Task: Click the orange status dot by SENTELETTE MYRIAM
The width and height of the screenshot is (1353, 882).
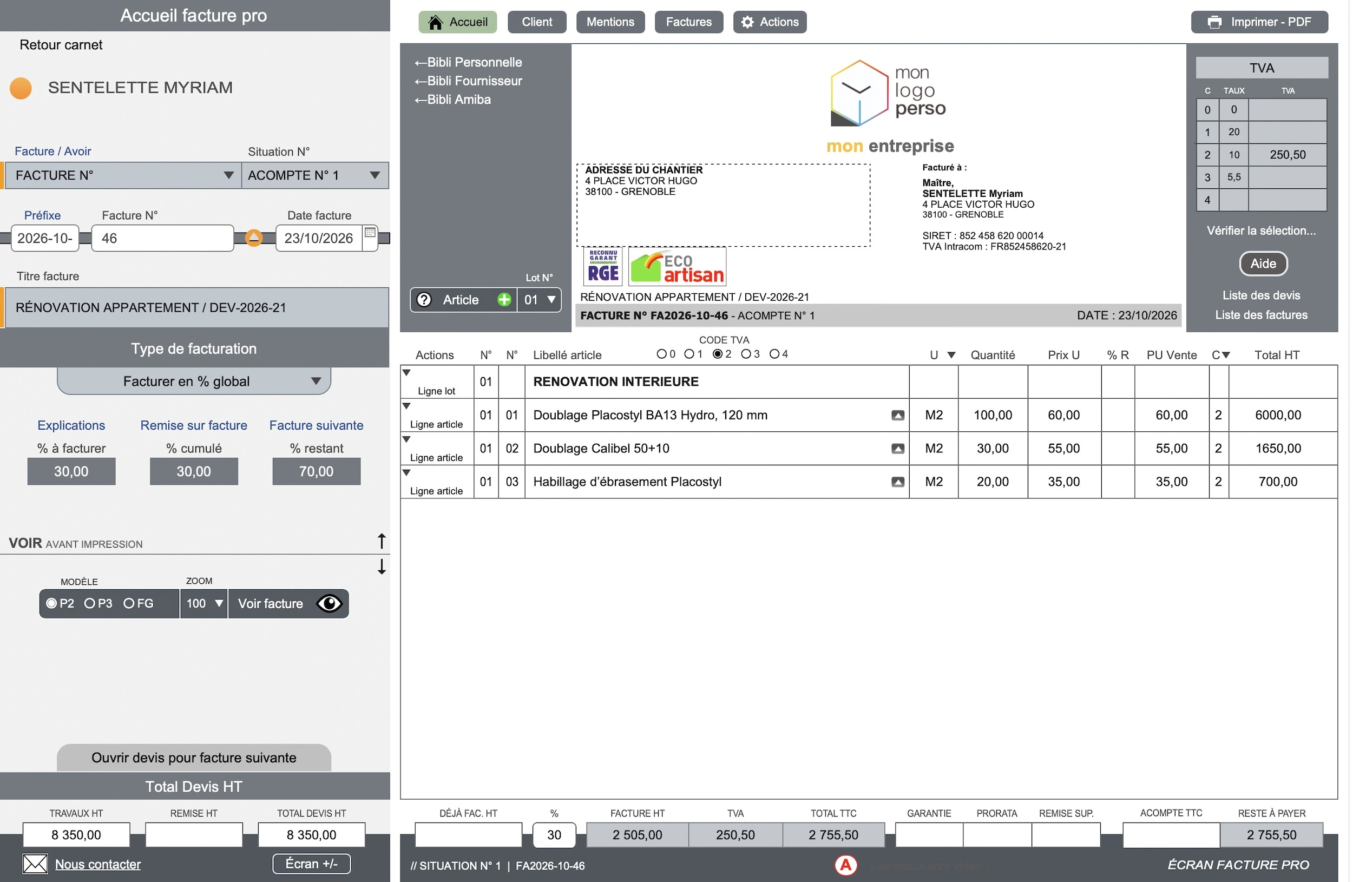Action: click(21, 88)
